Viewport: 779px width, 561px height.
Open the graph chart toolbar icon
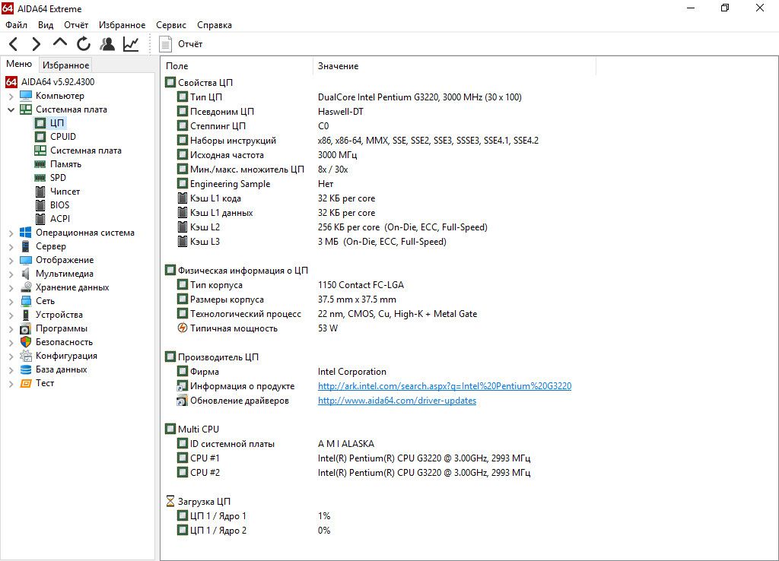pos(131,44)
